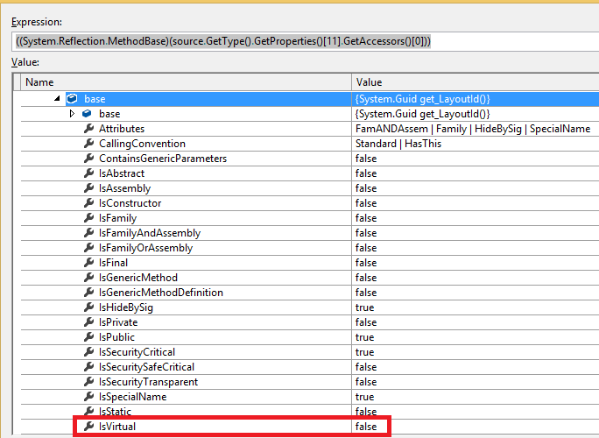Click the get_LayoutId value of nested base
Screen dimensions: 599x438
pyautogui.click(x=422, y=114)
